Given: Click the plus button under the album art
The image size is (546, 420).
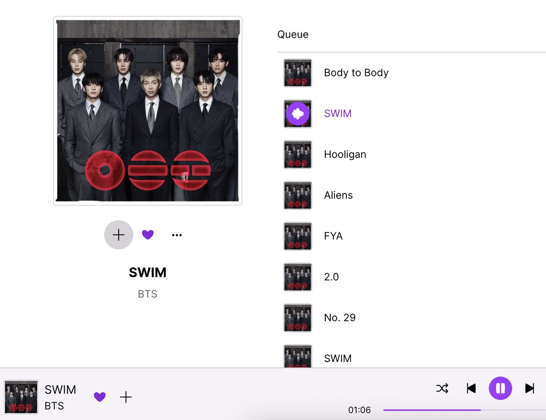Looking at the screenshot, I should pyautogui.click(x=118, y=235).
